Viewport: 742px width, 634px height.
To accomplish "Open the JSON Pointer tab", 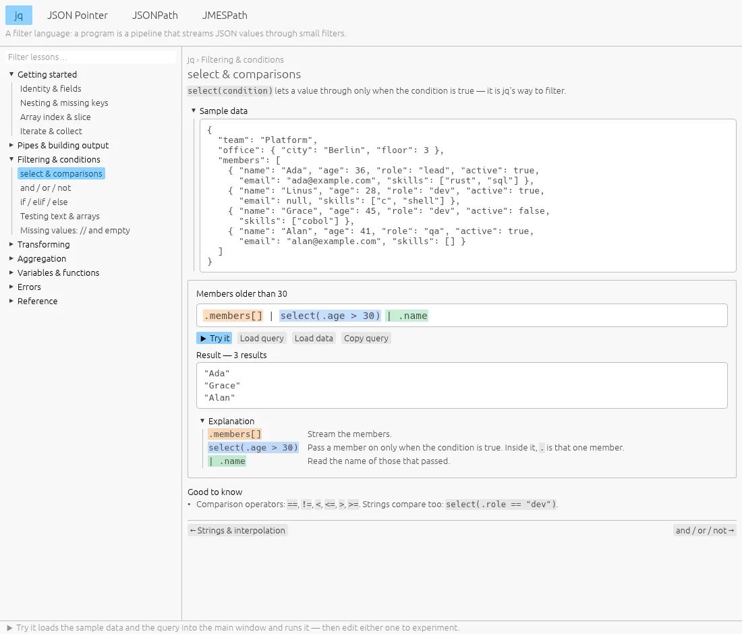I will (x=78, y=15).
